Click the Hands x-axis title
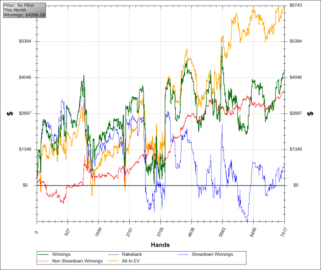This screenshot has height=270, width=321. [160, 245]
